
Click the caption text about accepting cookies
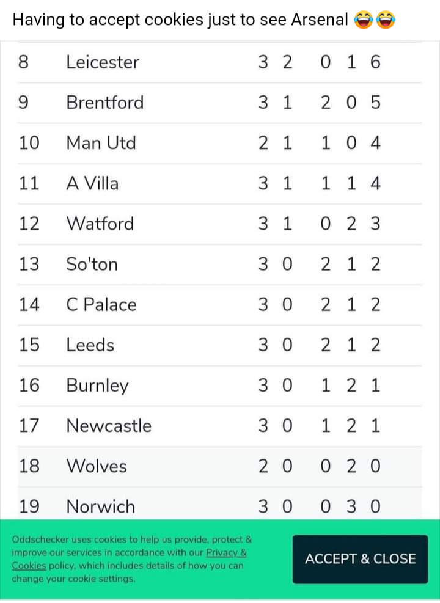pyautogui.click(x=180, y=20)
